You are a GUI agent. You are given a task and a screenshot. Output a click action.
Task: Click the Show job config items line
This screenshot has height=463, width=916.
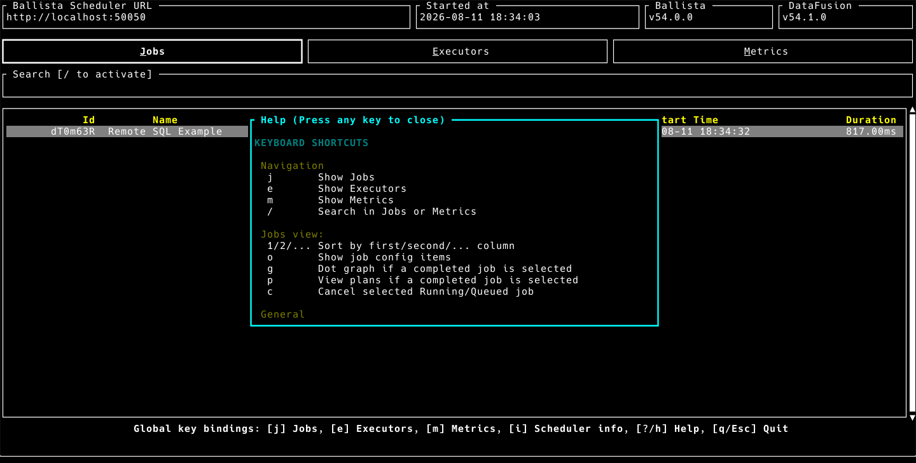(x=359, y=257)
